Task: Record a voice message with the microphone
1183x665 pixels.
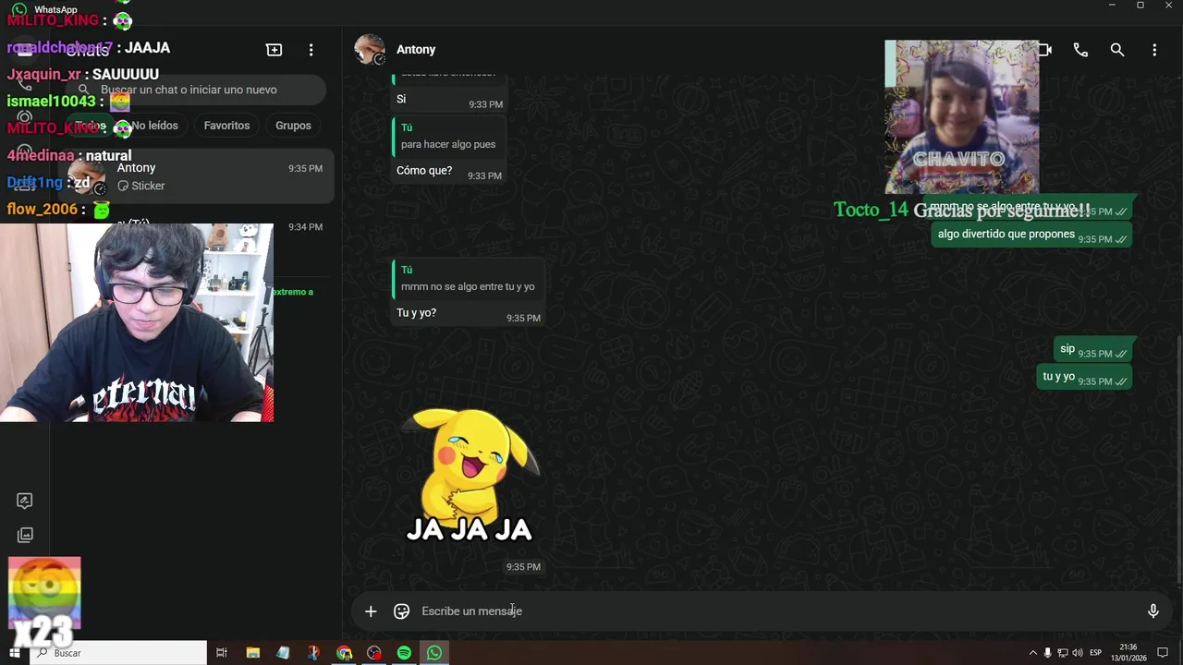Action: coord(1153,611)
